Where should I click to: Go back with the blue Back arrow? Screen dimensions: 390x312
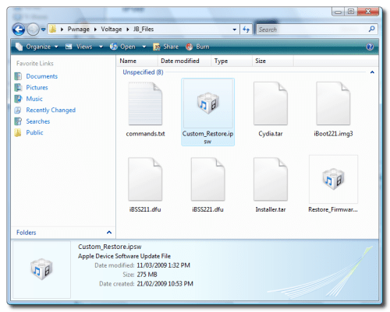click(x=19, y=30)
